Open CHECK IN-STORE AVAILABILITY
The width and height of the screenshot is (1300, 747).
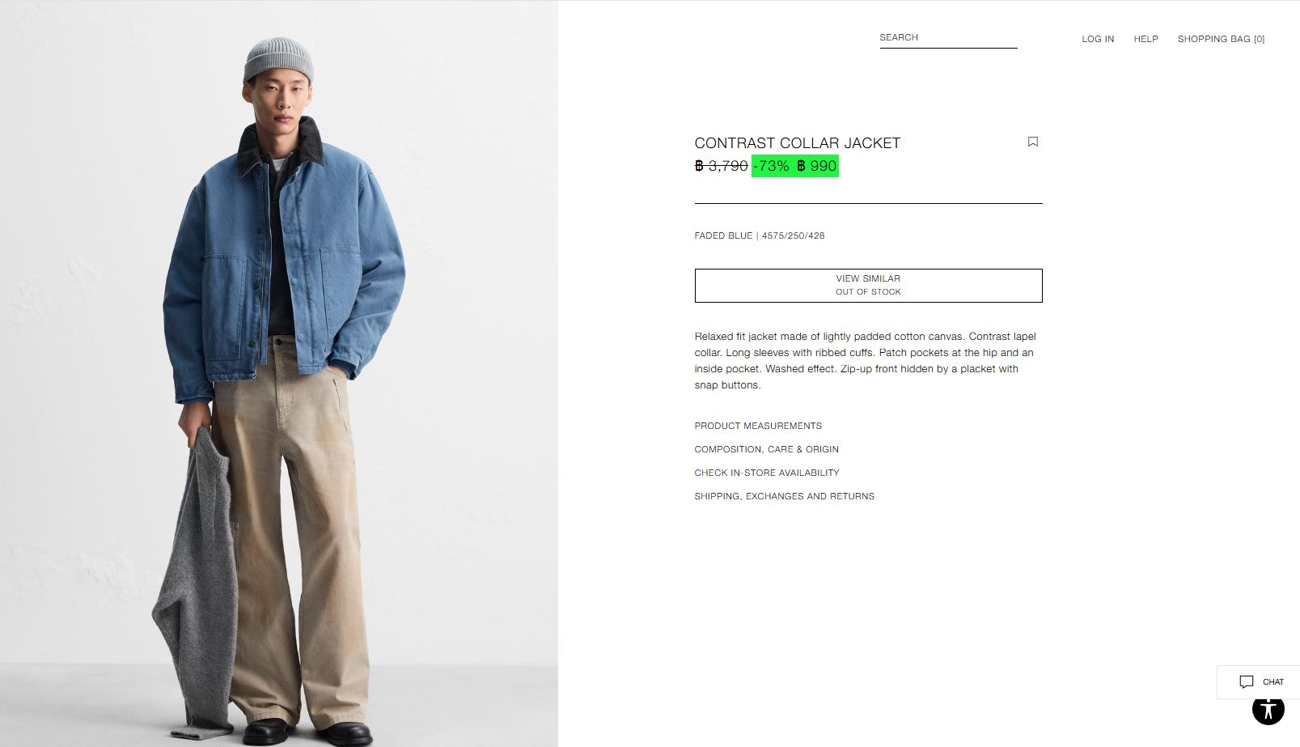pyautogui.click(x=767, y=473)
